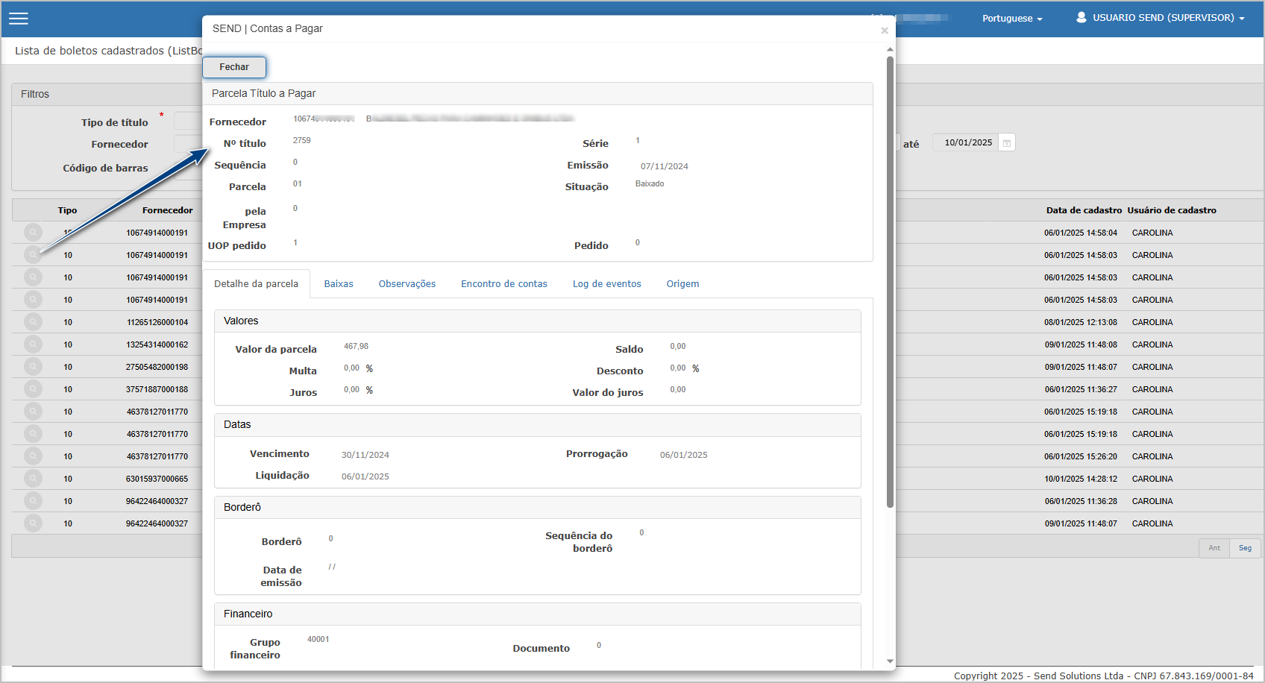
Task: Open the Observações tab
Action: (x=407, y=284)
